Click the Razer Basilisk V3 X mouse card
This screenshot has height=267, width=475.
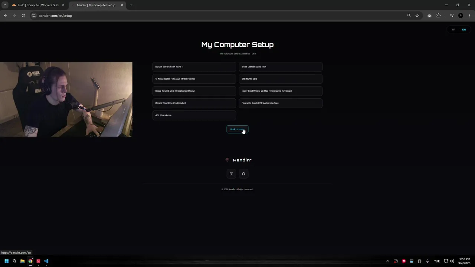[x=194, y=91]
